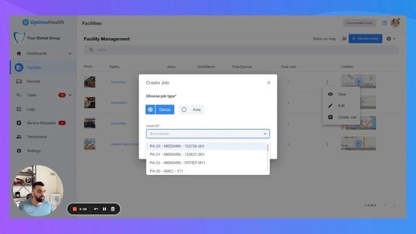The height and width of the screenshot is (234, 416).
Task: Click the Your Dental Group tooth logo
Action: tap(19, 38)
